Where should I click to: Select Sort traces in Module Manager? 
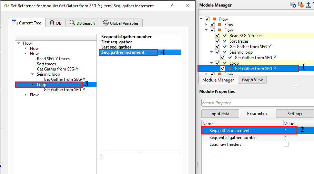239,41
